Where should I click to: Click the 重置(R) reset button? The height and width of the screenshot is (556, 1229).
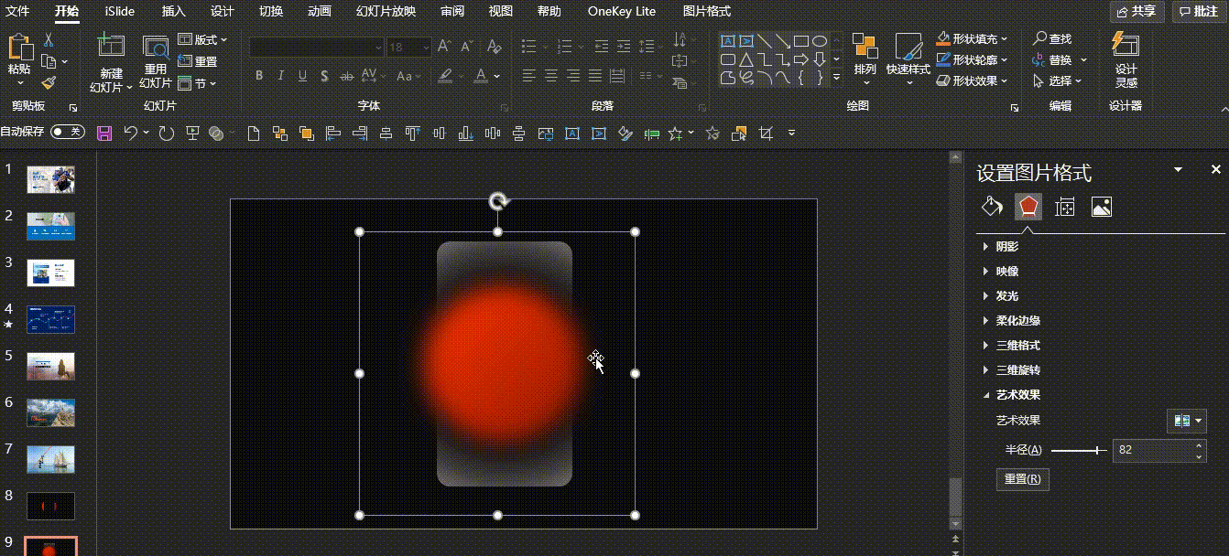tap(1022, 479)
